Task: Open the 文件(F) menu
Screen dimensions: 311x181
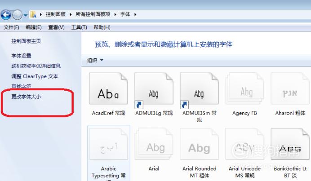Action: tap(11, 27)
